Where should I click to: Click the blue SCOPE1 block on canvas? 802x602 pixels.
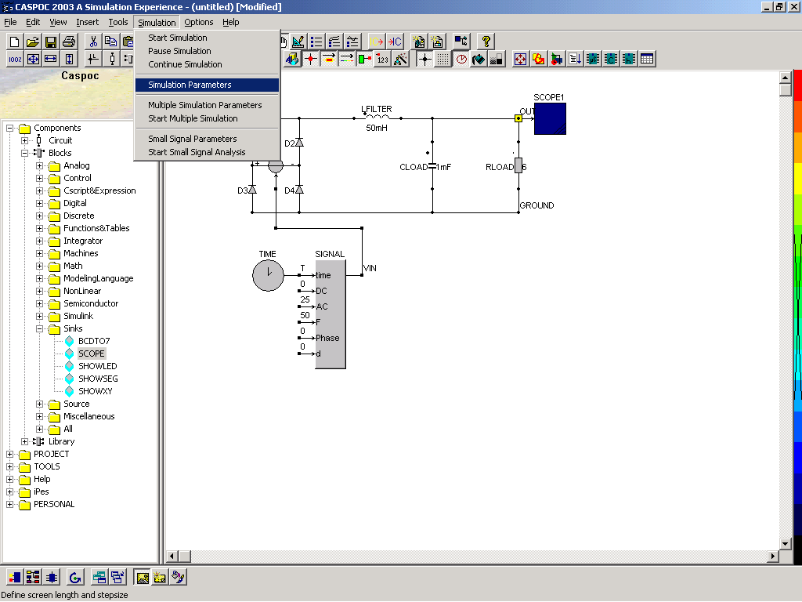coord(550,119)
